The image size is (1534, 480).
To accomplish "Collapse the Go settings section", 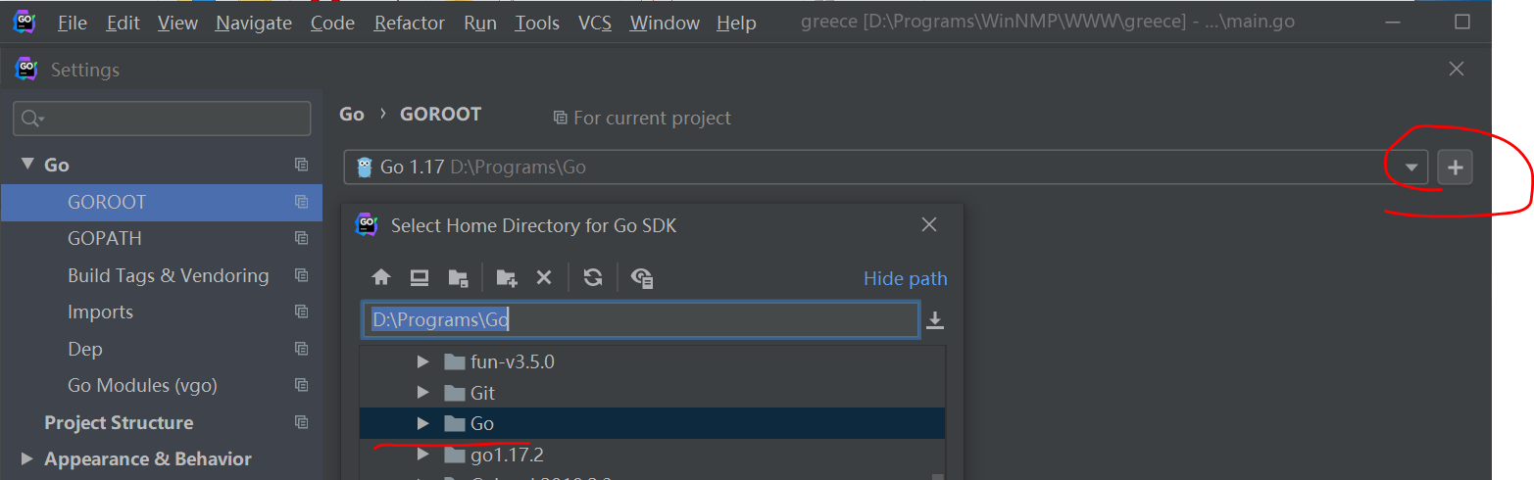I will [26, 166].
